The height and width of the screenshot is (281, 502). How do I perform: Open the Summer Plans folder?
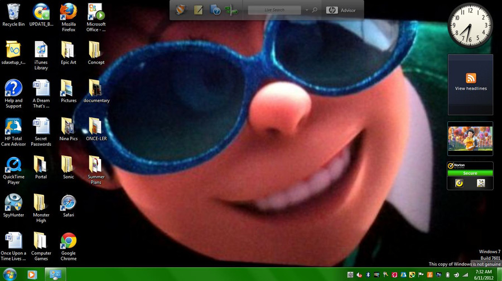[x=96, y=170]
